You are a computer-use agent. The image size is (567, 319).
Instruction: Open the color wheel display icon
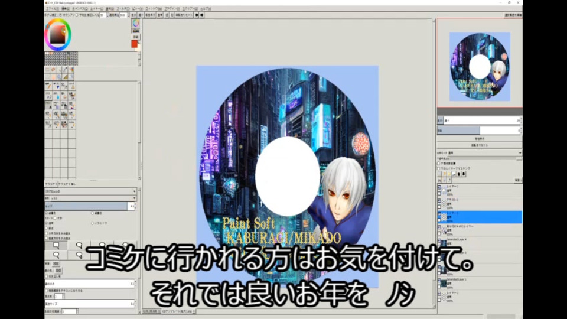click(136, 23)
